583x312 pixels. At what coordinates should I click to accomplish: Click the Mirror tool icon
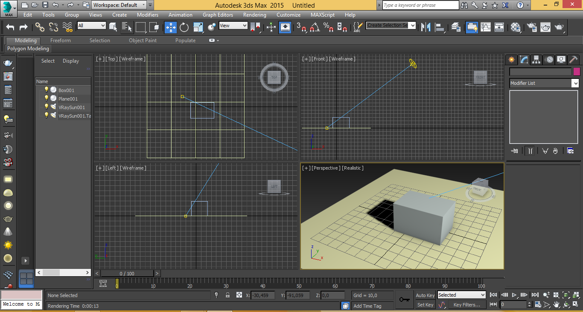click(426, 27)
